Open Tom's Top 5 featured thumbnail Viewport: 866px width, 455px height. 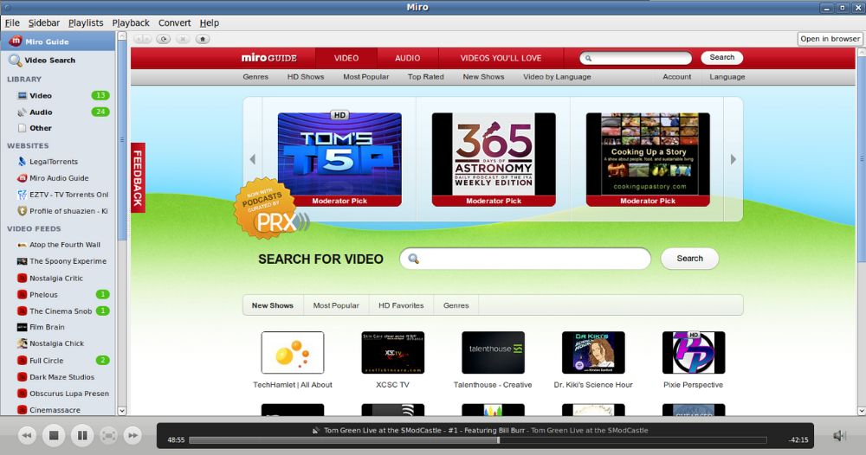tap(339, 159)
